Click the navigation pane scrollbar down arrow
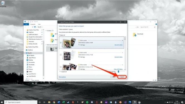This screenshot has height=104, width=185. [43, 79]
